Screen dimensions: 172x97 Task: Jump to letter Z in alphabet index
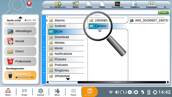pos(44,80)
